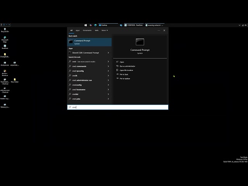Open the Microsoft Edge desktop shortcut
The height and width of the screenshot is (186, 248).
(5, 40)
